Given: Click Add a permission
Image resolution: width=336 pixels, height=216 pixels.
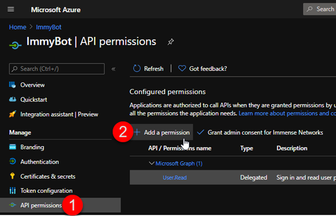Looking at the screenshot, I should pos(166,133).
